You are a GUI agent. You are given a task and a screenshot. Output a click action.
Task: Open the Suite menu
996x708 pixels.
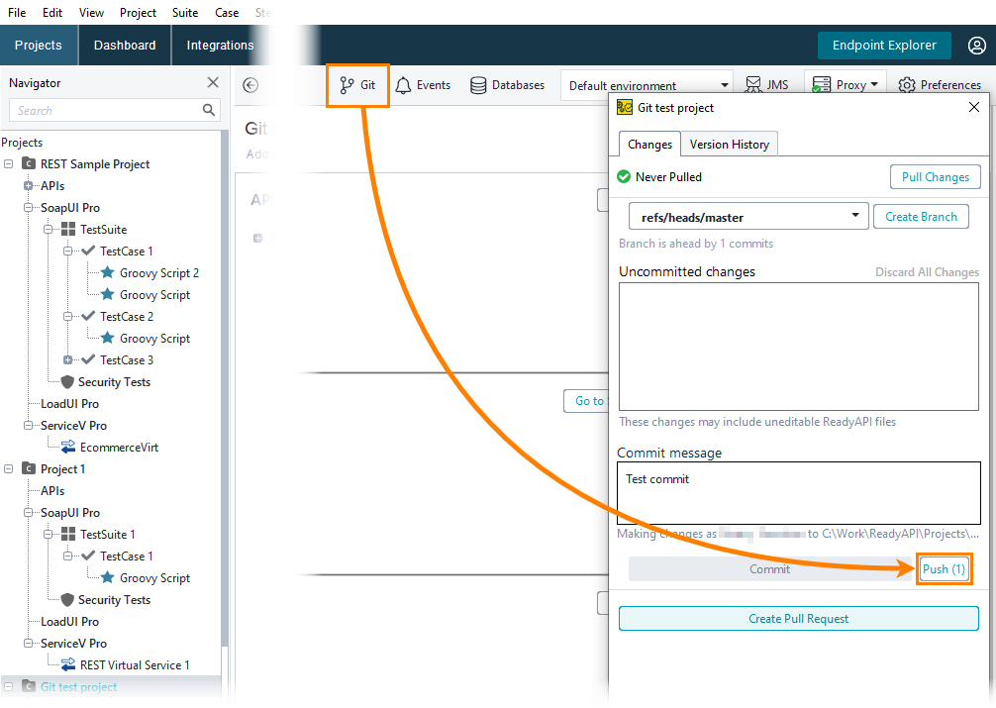(185, 13)
